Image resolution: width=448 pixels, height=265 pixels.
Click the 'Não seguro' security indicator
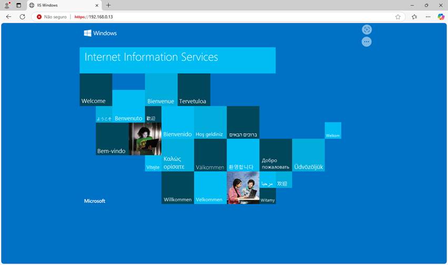pos(52,17)
